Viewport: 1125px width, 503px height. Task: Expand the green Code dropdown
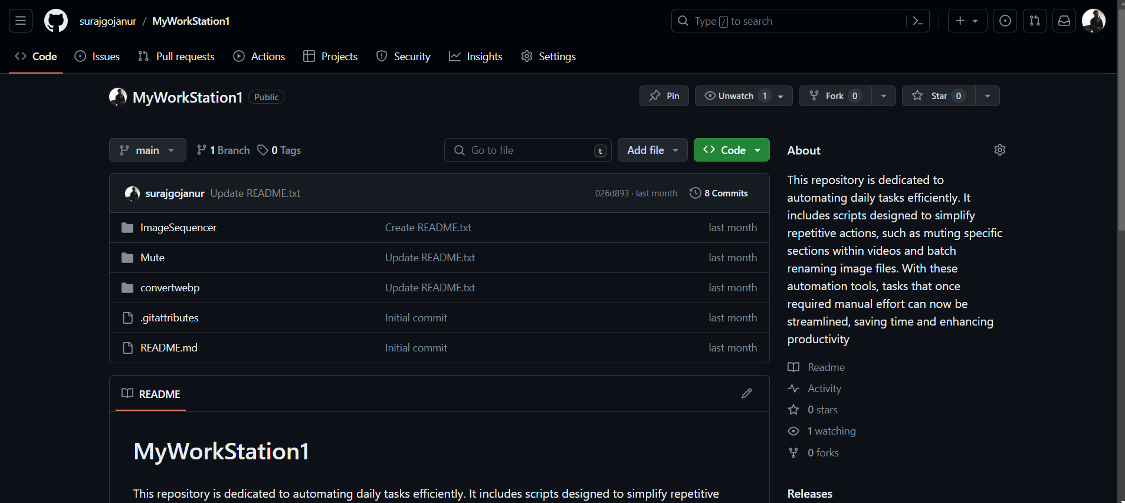[x=731, y=150]
